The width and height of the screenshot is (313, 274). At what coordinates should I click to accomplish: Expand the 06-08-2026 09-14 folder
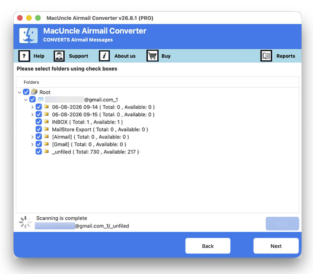coord(32,107)
